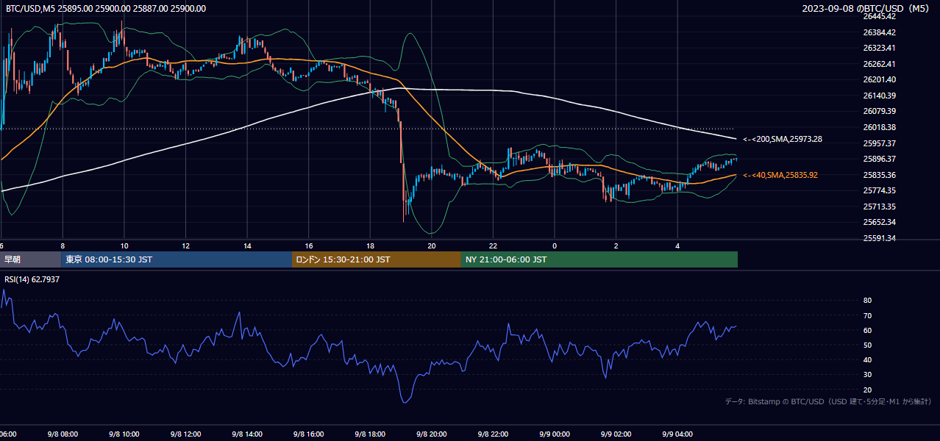Click price axis label 26079.39
This screenshot has height=441, width=940.
879,111
